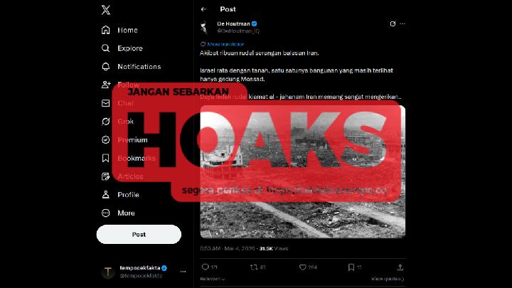Like the post with heart icon
Screen dimensions: 512x288
click(x=303, y=267)
